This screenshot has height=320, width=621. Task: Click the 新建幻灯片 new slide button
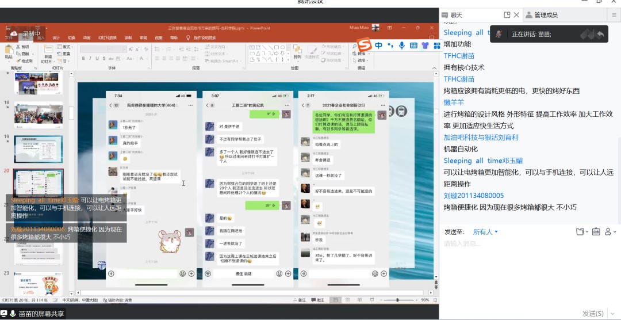[47, 55]
